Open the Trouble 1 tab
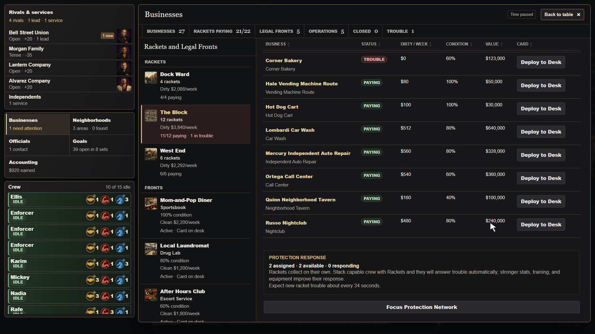Screen dimensions: 595x334 400,31
